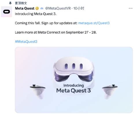Click the Introducing Meta Quest 3. tweet line
This screenshot has width=137, height=114.
[x=36, y=14]
